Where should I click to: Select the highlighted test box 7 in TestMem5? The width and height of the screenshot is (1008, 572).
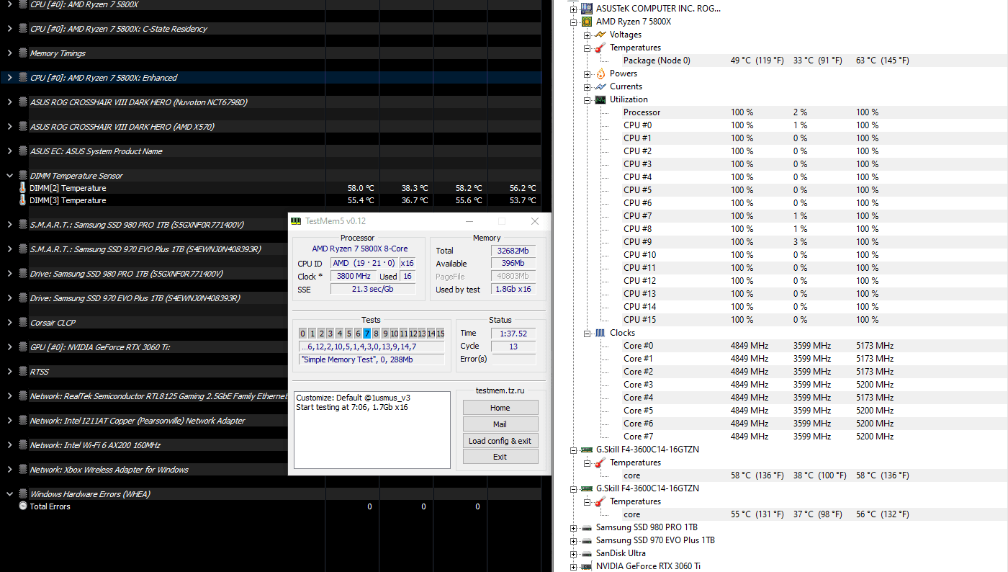367,333
